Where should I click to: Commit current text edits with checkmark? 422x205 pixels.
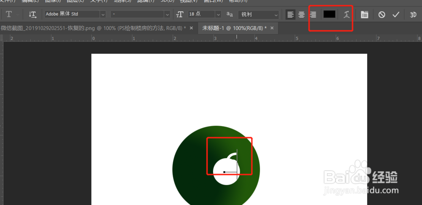(396, 14)
